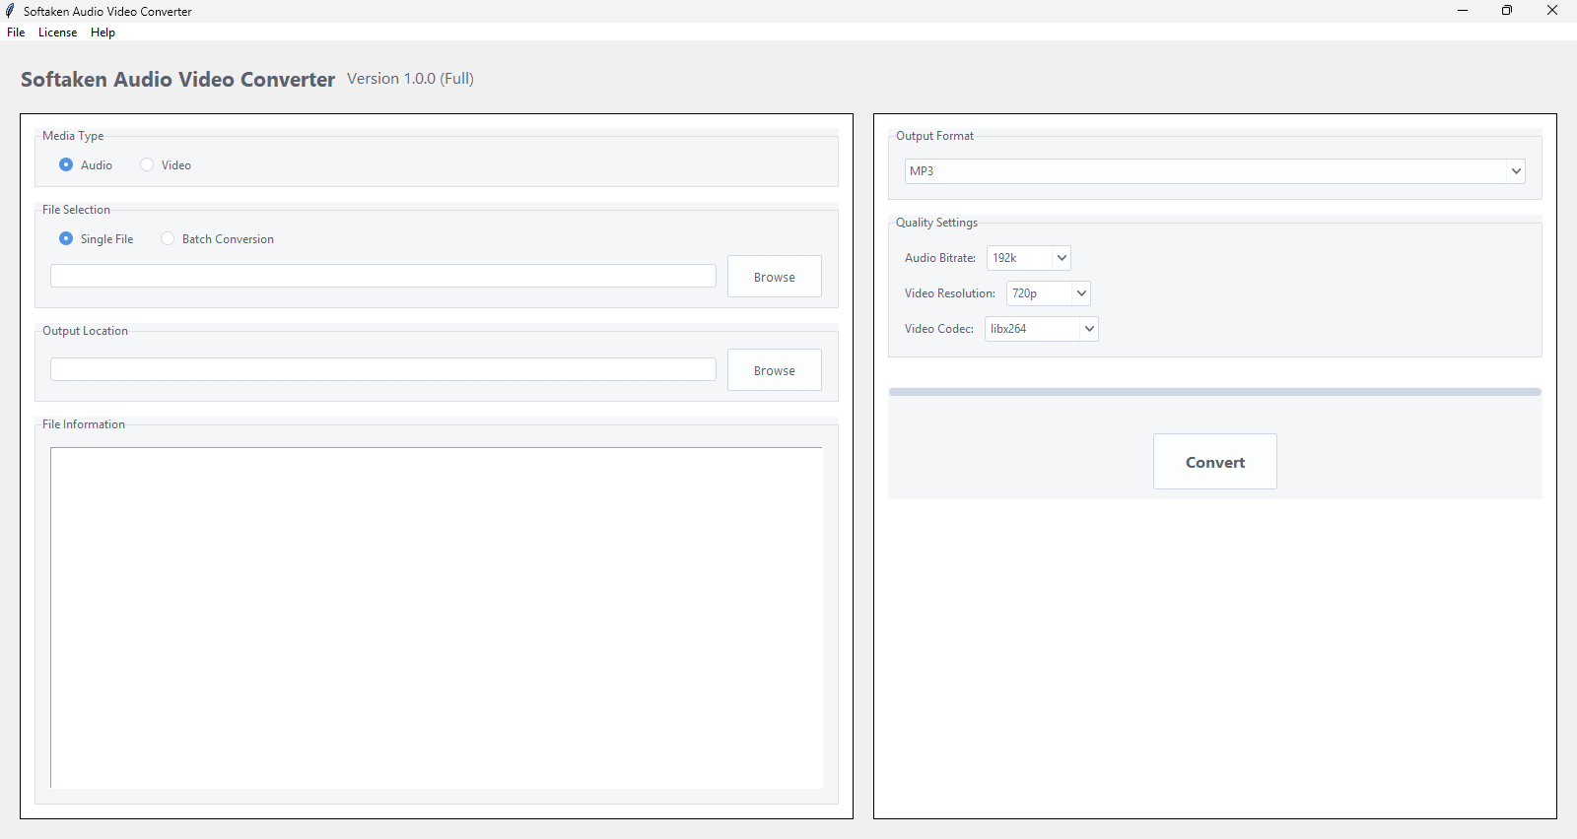Browse for the output location
This screenshot has width=1577, height=839.
click(774, 370)
